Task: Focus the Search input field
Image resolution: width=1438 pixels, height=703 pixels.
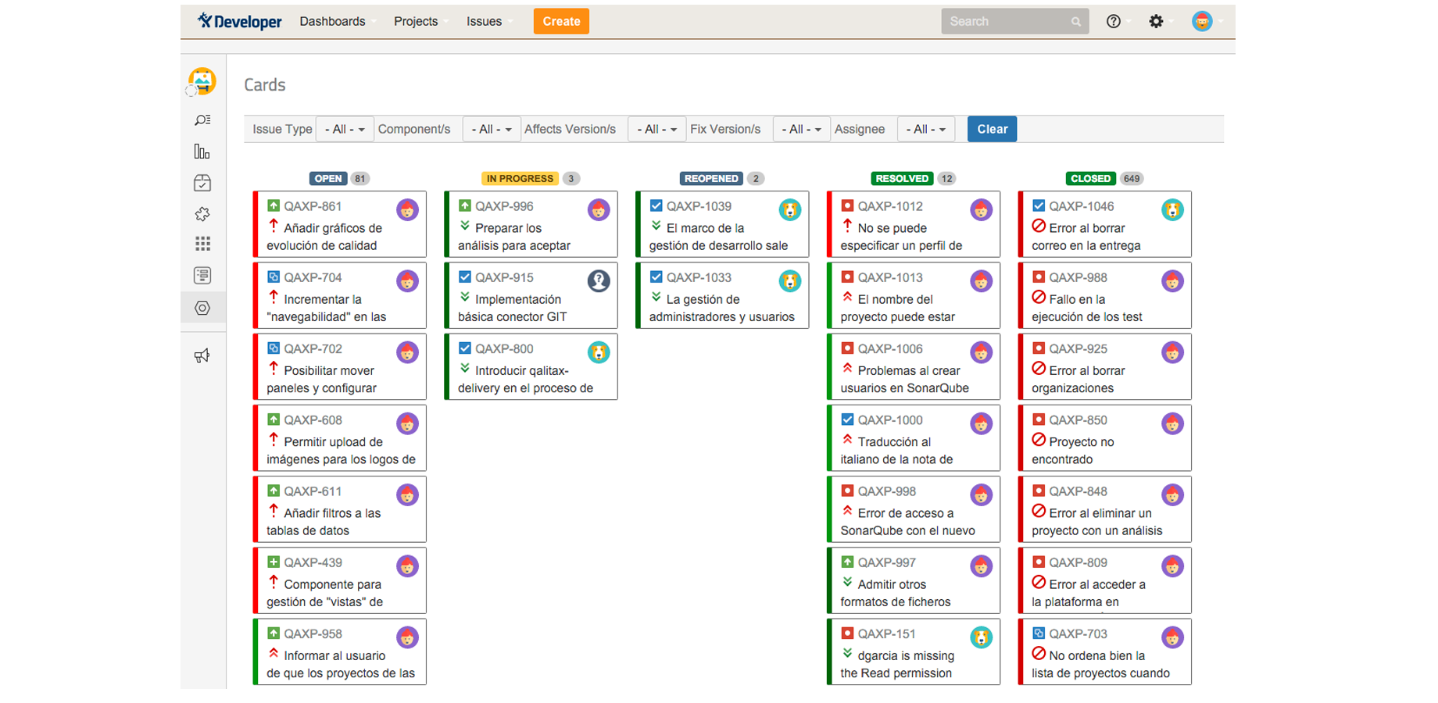Action: [x=1014, y=21]
